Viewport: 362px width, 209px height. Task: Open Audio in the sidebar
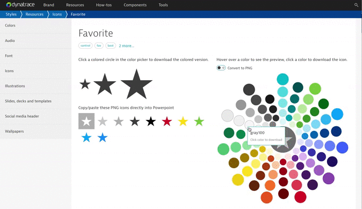coord(36,41)
